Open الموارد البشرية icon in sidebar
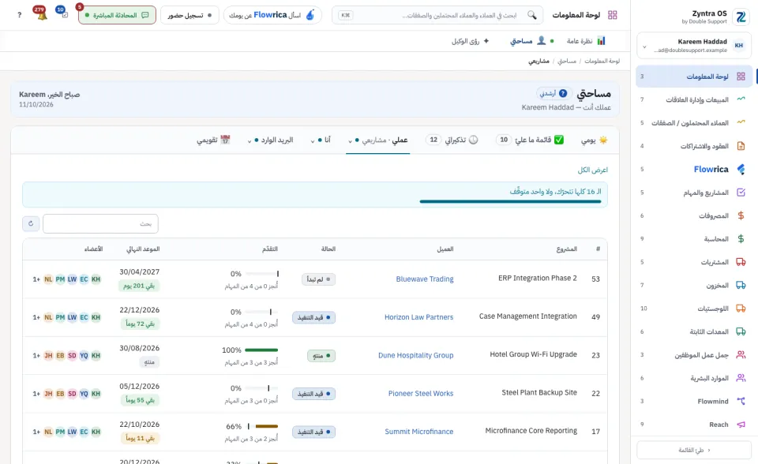 pyautogui.click(x=741, y=377)
